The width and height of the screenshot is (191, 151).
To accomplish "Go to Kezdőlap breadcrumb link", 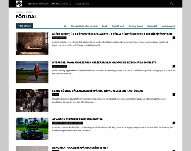I will pyautogui.click(x=20, y=12).
